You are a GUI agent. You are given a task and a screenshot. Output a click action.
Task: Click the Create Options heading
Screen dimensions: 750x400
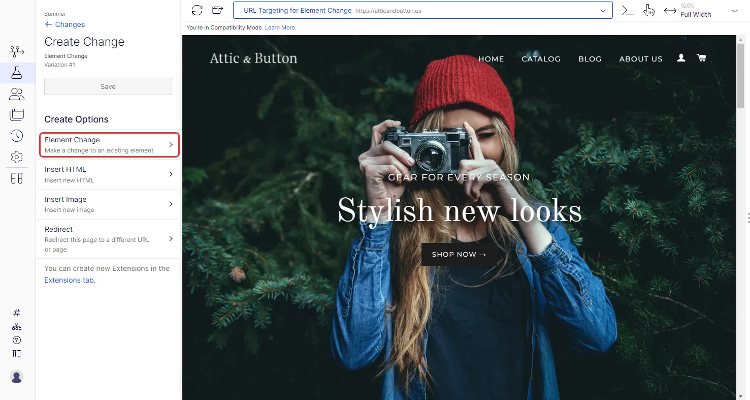tap(77, 119)
